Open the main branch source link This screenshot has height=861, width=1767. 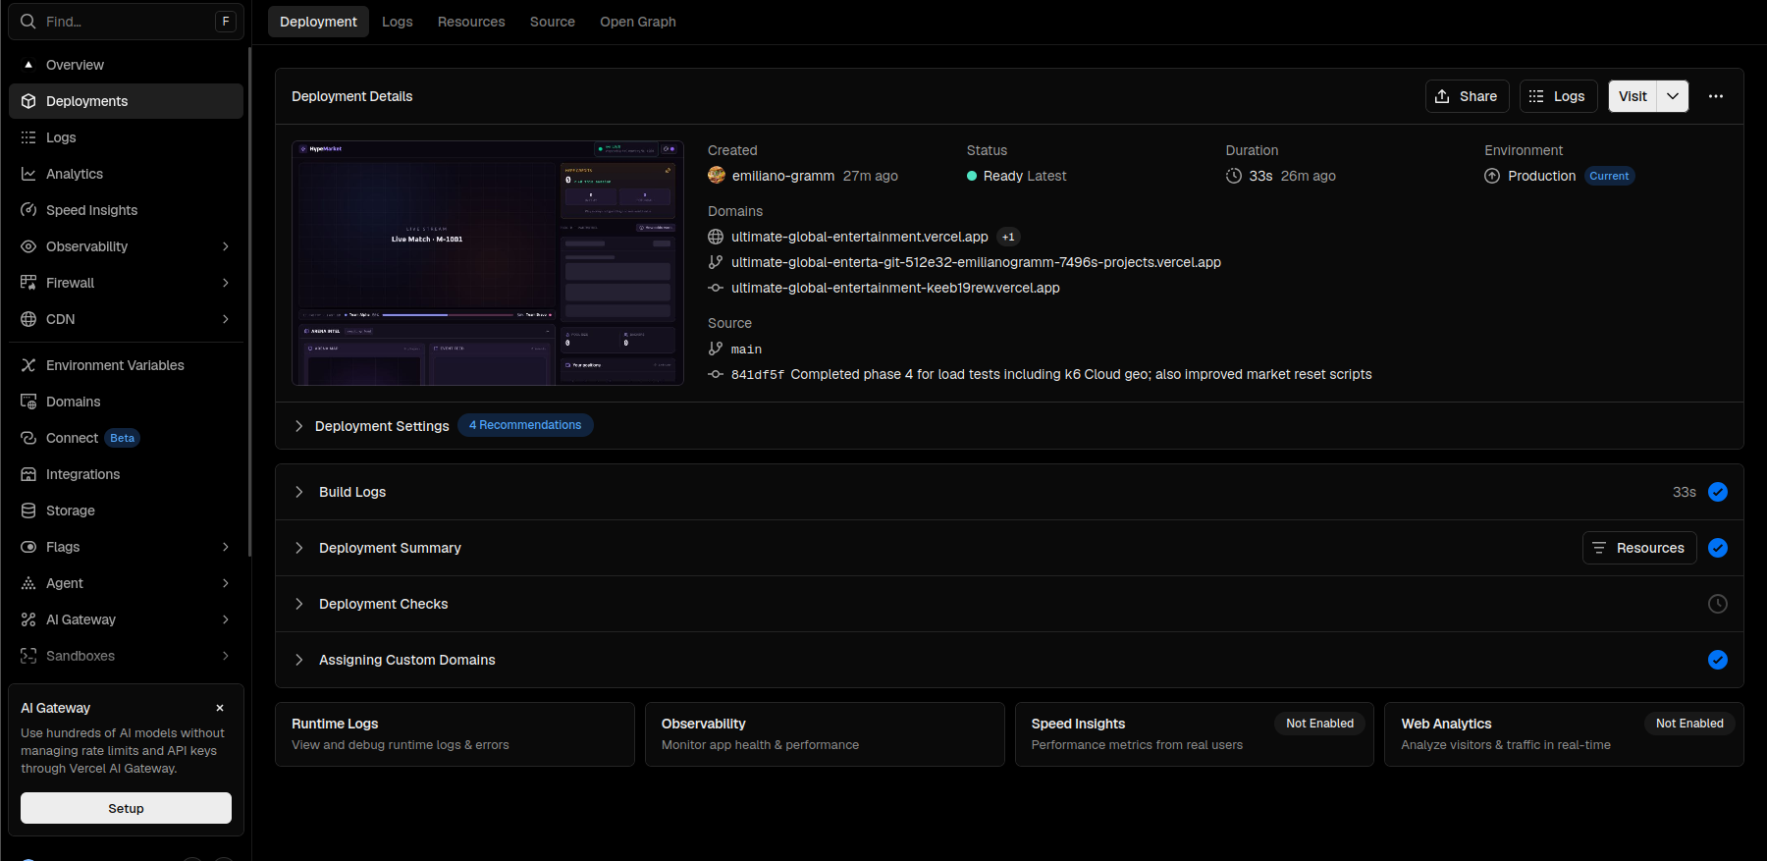[746, 349]
